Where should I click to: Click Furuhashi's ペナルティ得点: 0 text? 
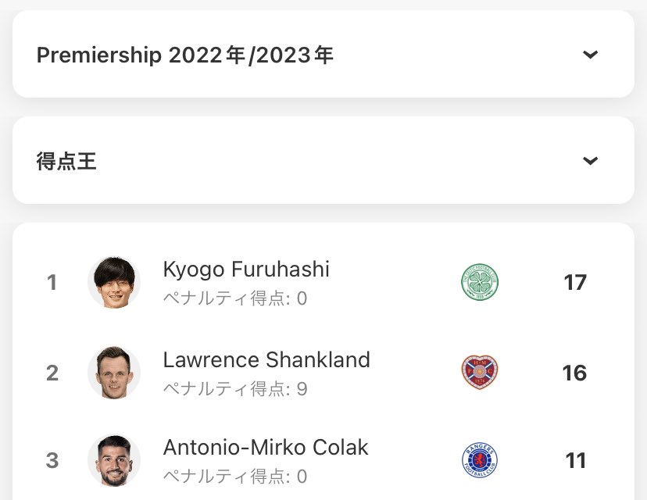point(235,298)
